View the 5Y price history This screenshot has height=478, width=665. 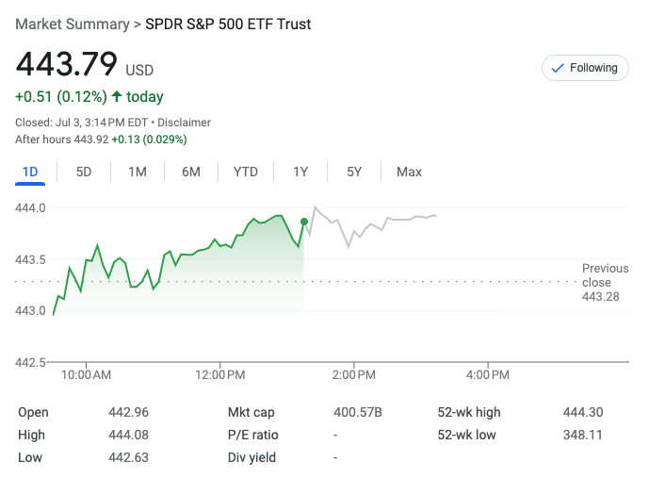click(354, 172)
